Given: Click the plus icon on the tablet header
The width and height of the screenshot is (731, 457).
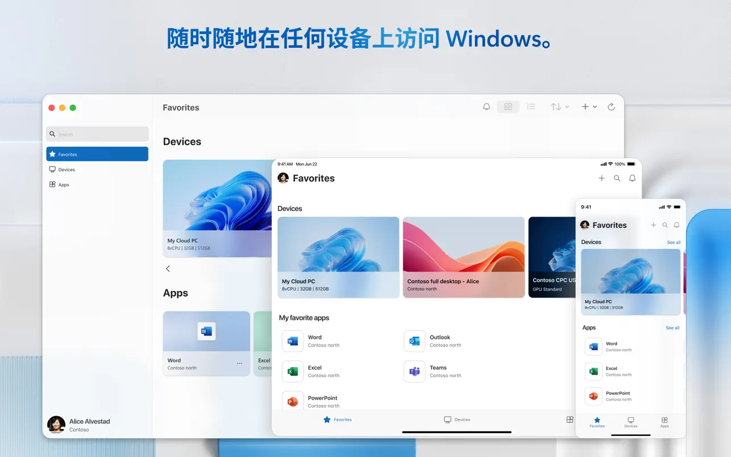Looking at the screenshot, I should click(x=601, y=178).
